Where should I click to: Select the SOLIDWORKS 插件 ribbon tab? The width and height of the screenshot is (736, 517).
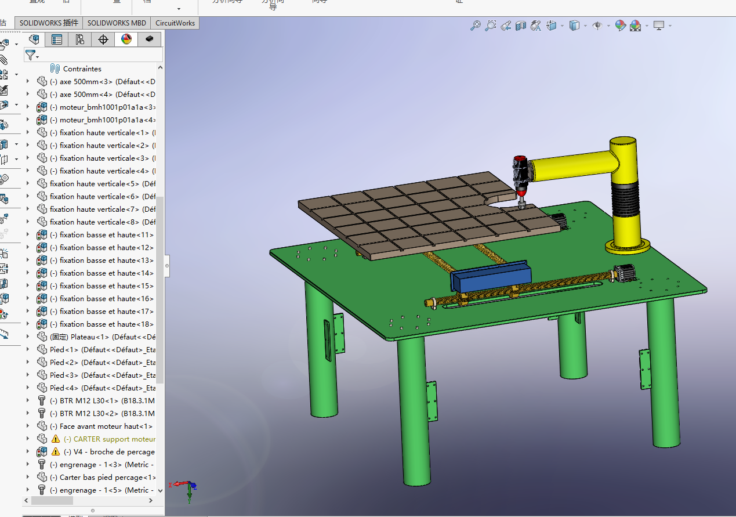[x=49, y=23]
